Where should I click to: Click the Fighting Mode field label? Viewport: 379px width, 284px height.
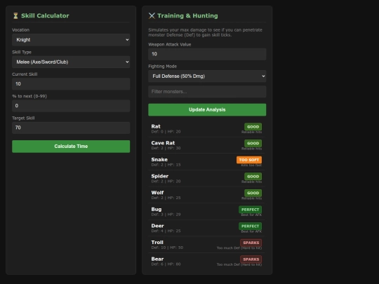[x=162, y=67]
